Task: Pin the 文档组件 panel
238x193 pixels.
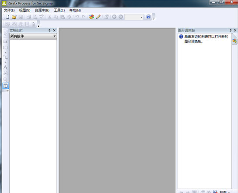Action: tap(49, 30)
